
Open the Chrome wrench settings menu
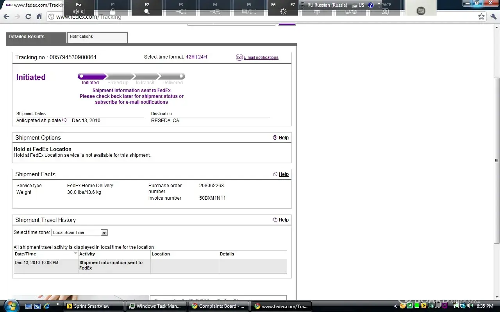pos(493,16)
